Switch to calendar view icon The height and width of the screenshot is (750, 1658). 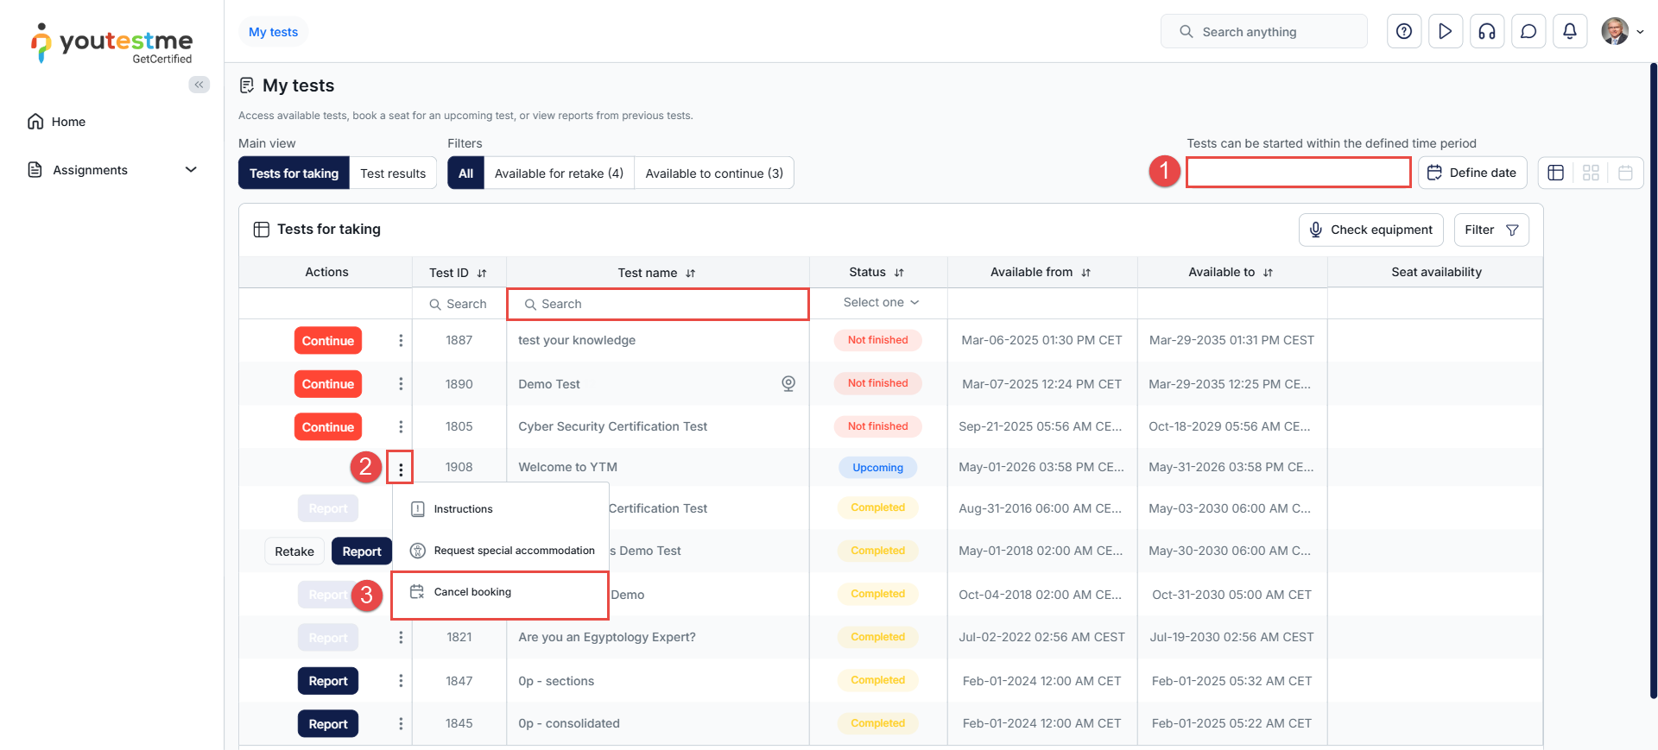coord(1625,173)
